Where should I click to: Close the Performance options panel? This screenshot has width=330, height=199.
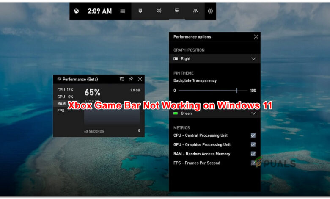pyautogui.click(x=256, y=37)
